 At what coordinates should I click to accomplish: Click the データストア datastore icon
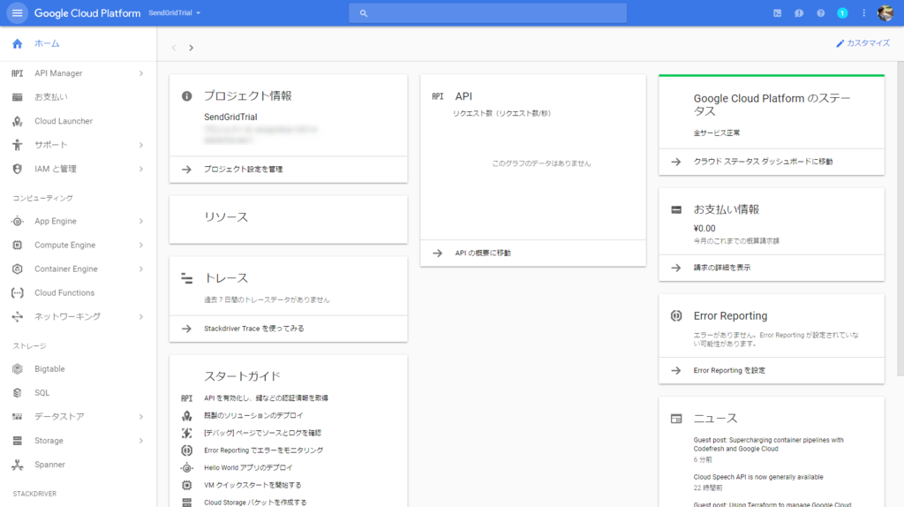[18, 416]
